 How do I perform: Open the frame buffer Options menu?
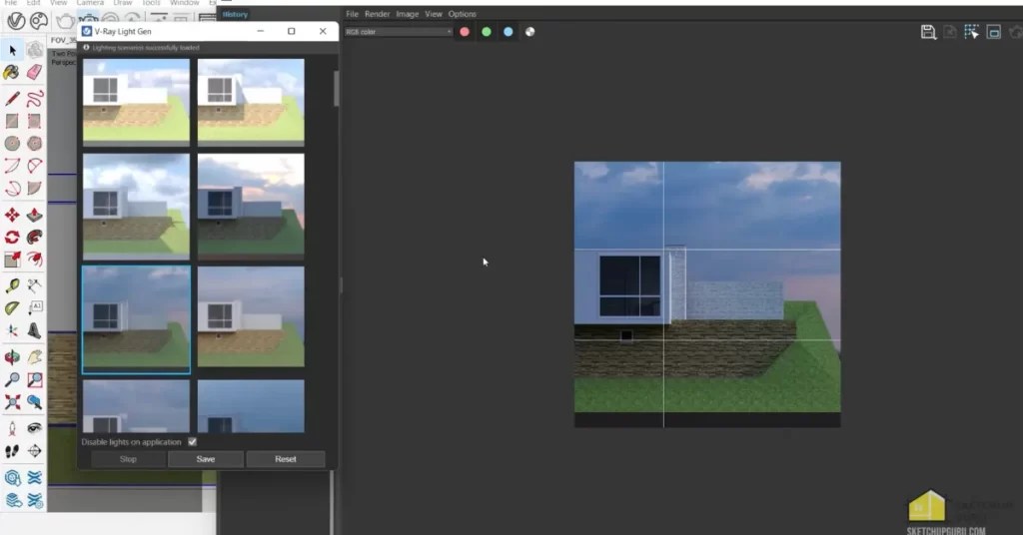[462, 14]
